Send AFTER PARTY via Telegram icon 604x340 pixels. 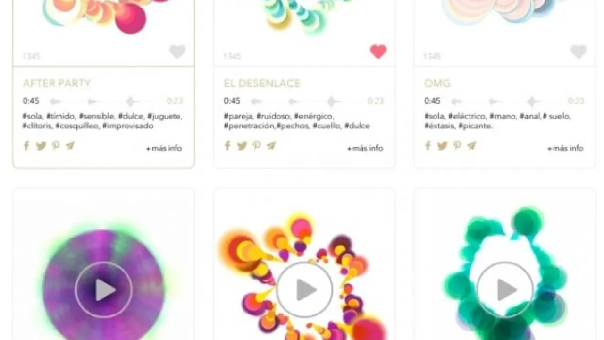point(70,145)
